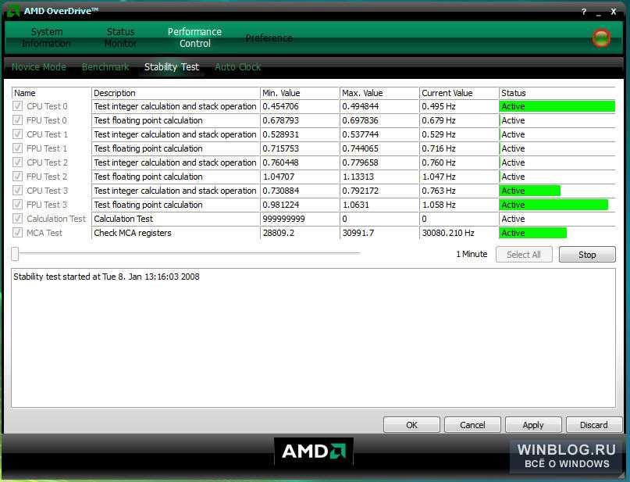
Task: Click the Select All button
Action: click(x=524, y=255)
